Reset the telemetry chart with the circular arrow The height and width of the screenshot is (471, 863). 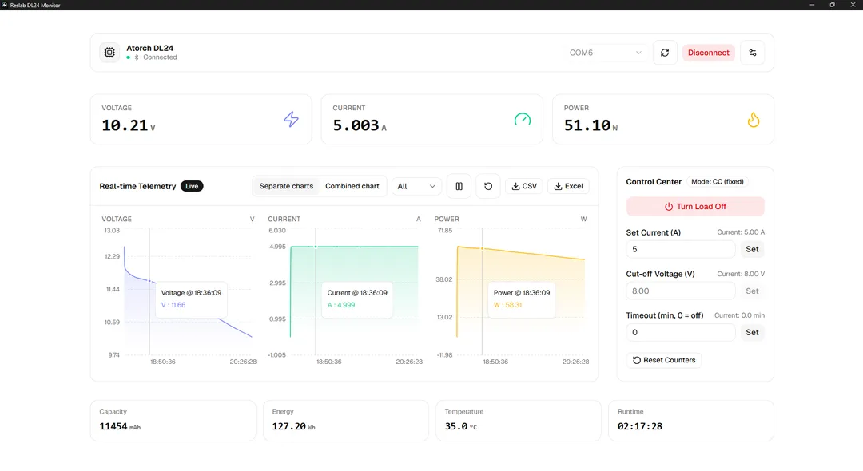click(x=488, y=186)
